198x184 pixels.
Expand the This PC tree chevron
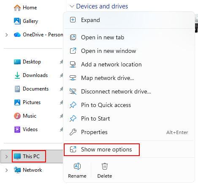coord(6,157)
